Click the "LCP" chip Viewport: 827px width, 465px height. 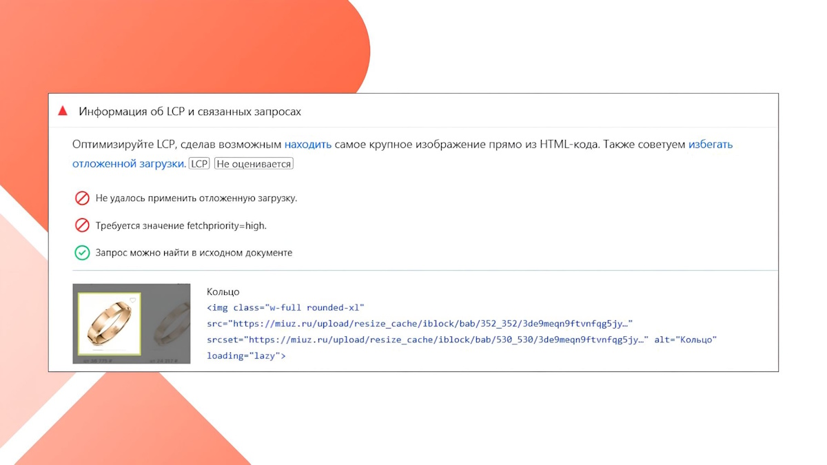click(x=199, y=163)
